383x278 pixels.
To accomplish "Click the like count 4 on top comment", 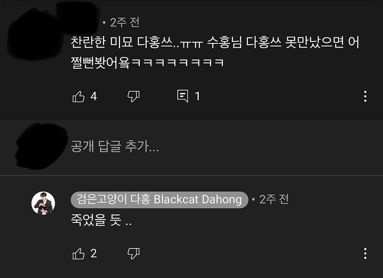I will point(93,96).
